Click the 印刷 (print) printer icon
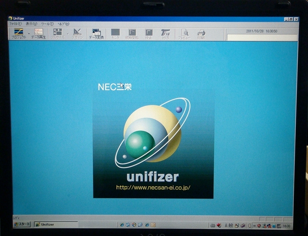 [x=201, y=34]
